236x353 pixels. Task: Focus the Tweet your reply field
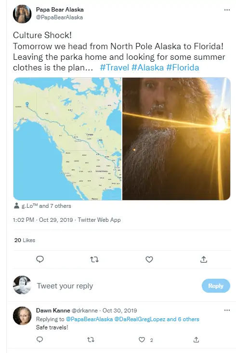[x=117, y=286]
